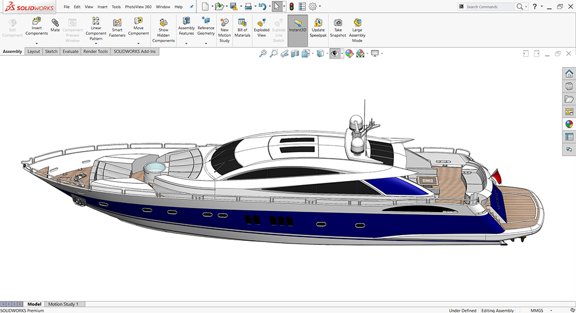Click Save icon in quick toolbar
The height and width of the screenshot is (313, 576).
coord(234,6)
